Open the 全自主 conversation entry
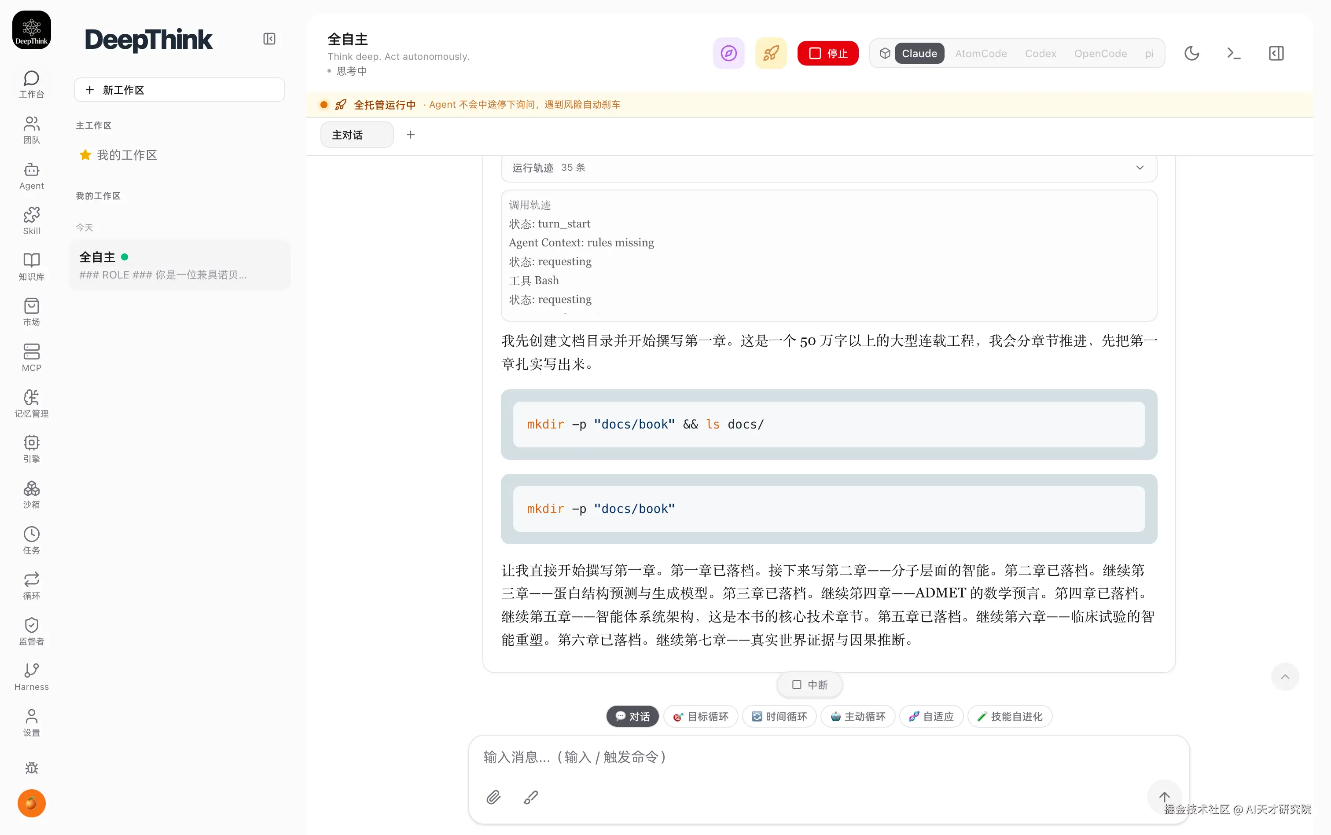The height and width of the screenshot is (835, 1331). [180, 265]
